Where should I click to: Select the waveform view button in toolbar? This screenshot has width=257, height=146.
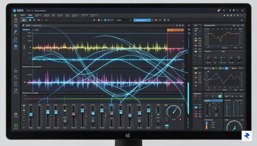[24, 20]
